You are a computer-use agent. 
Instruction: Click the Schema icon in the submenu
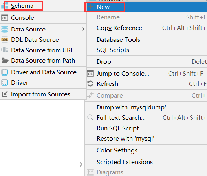[x=5, y=6]
